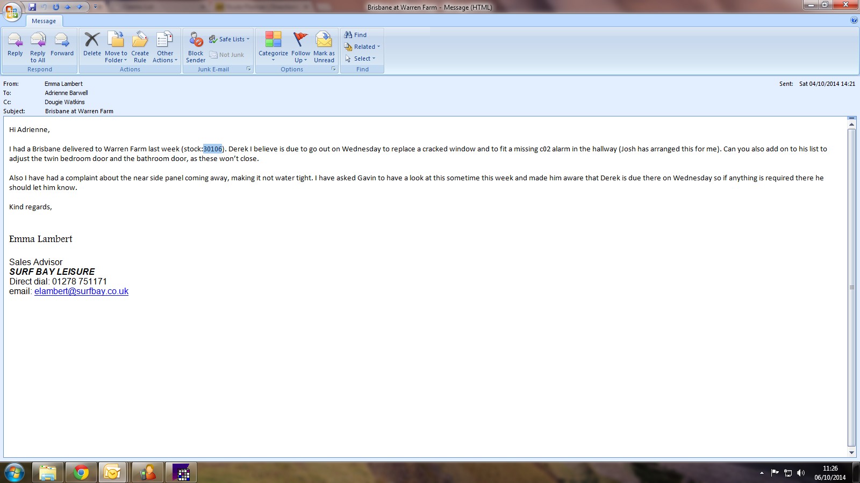Click recipient Adrienne Barwell in To field
The image size is (860, 483).
[66, 93]
